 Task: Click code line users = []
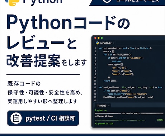click(109, 52)
